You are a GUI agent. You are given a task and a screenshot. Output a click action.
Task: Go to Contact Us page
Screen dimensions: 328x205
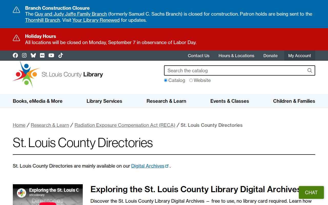(199, 56)
